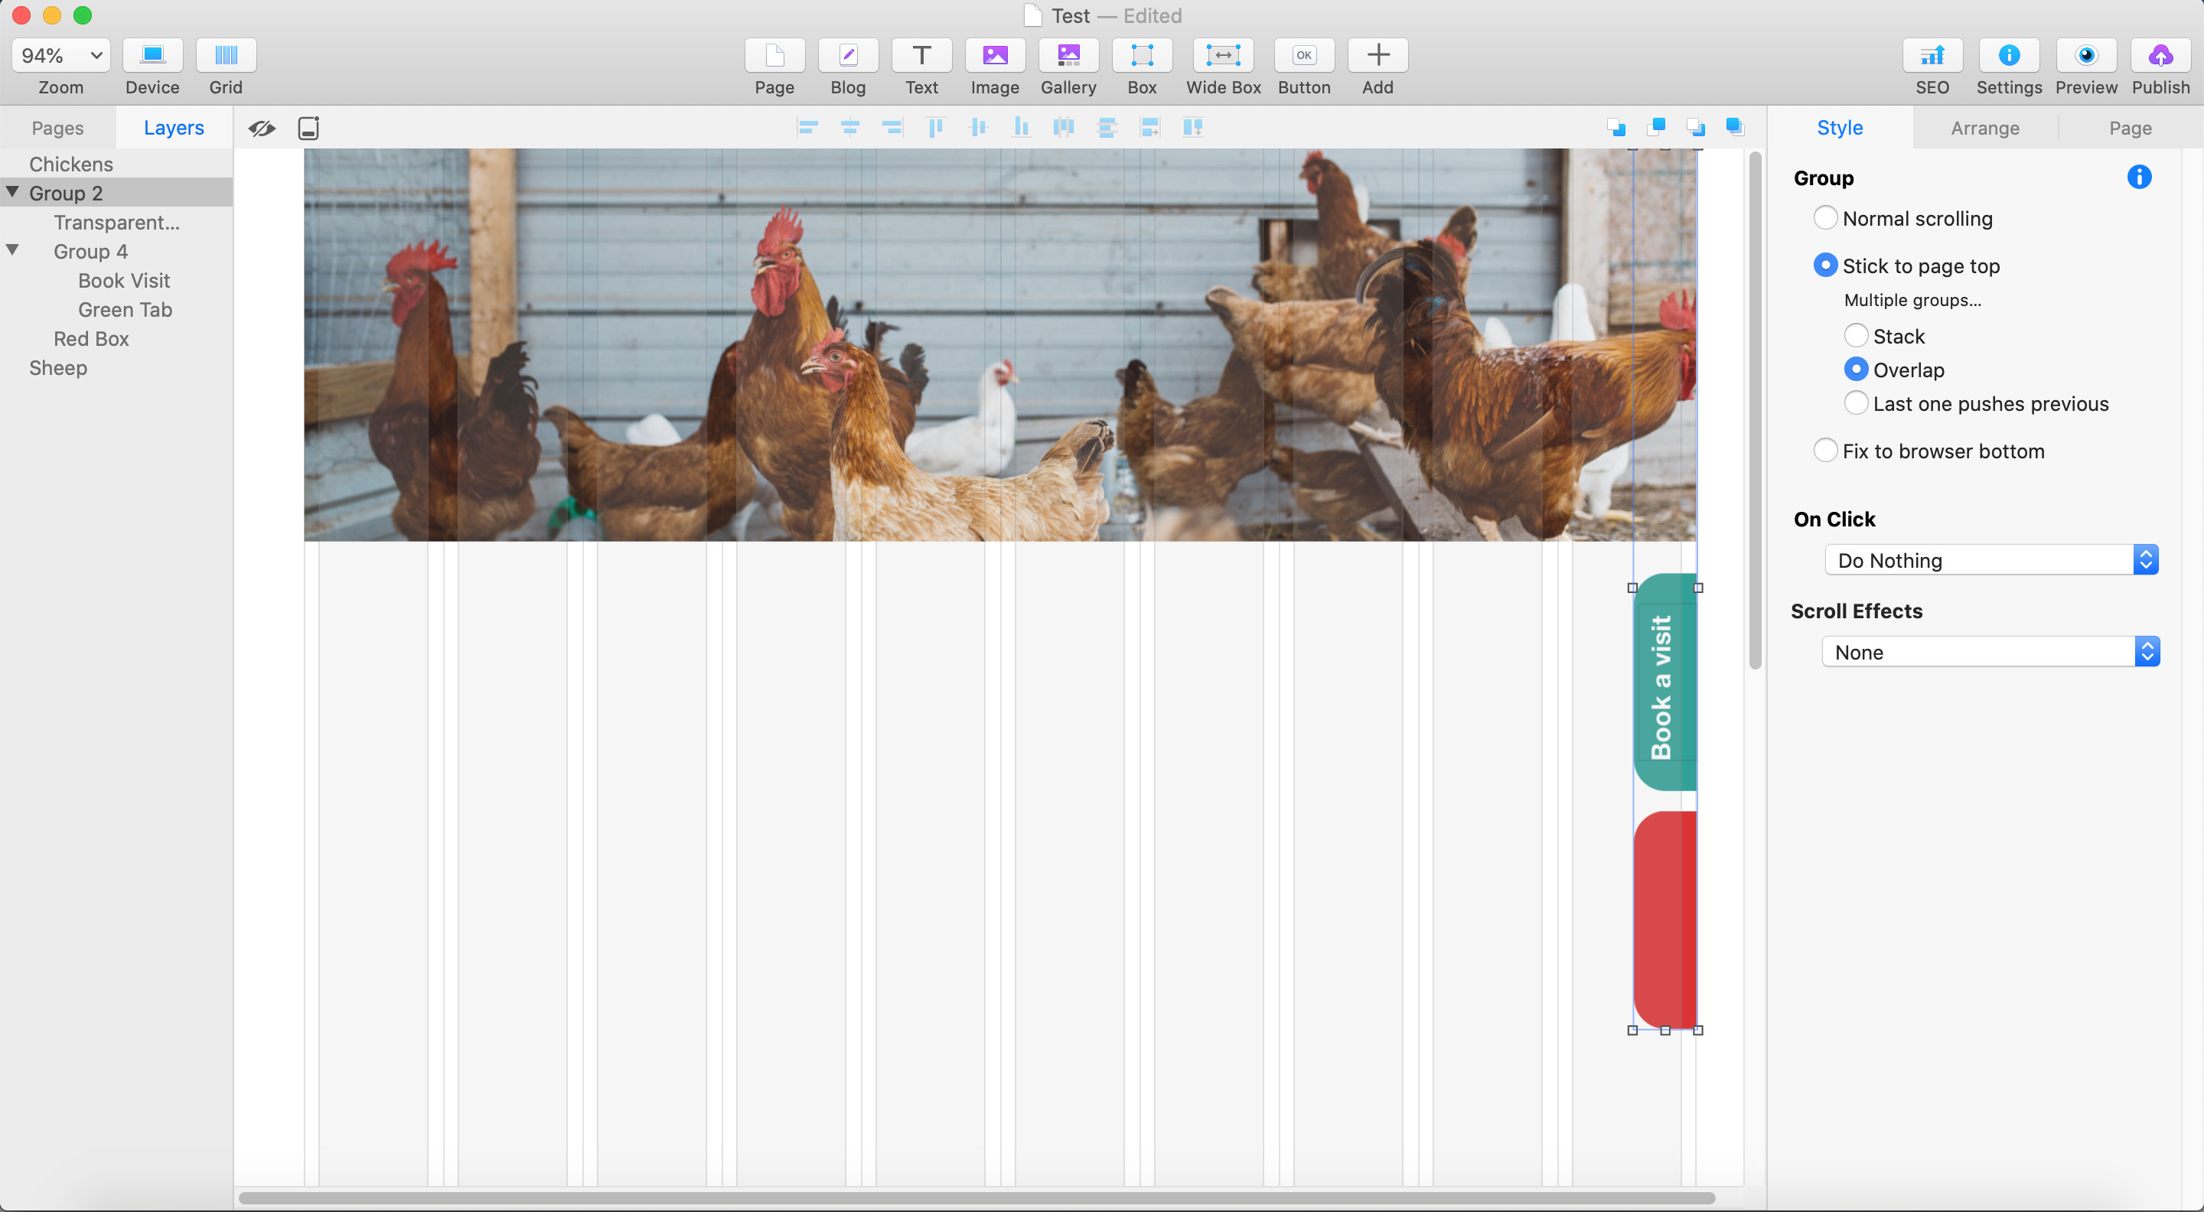The height and width of the screenshot is (1212, 2204).
Task: Select Normal scrolling option
Action: tap(1824, 218)
